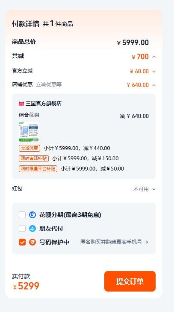
Task: Uncheck the 号码保护中 checkbox
Action: (22, 242)
